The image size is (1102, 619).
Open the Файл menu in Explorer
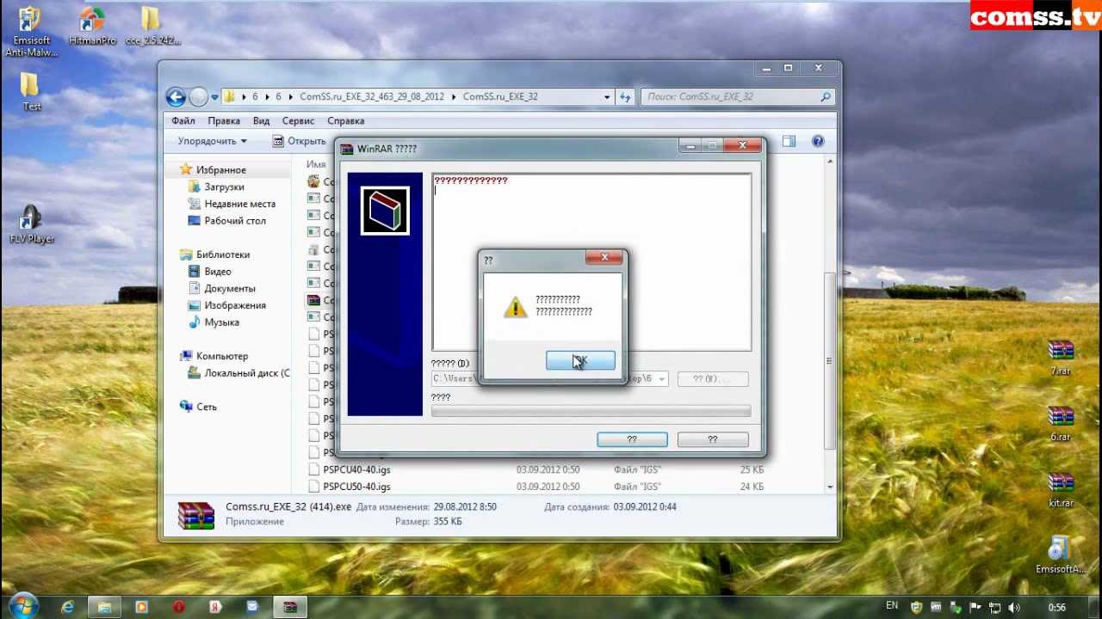(183, 121)
